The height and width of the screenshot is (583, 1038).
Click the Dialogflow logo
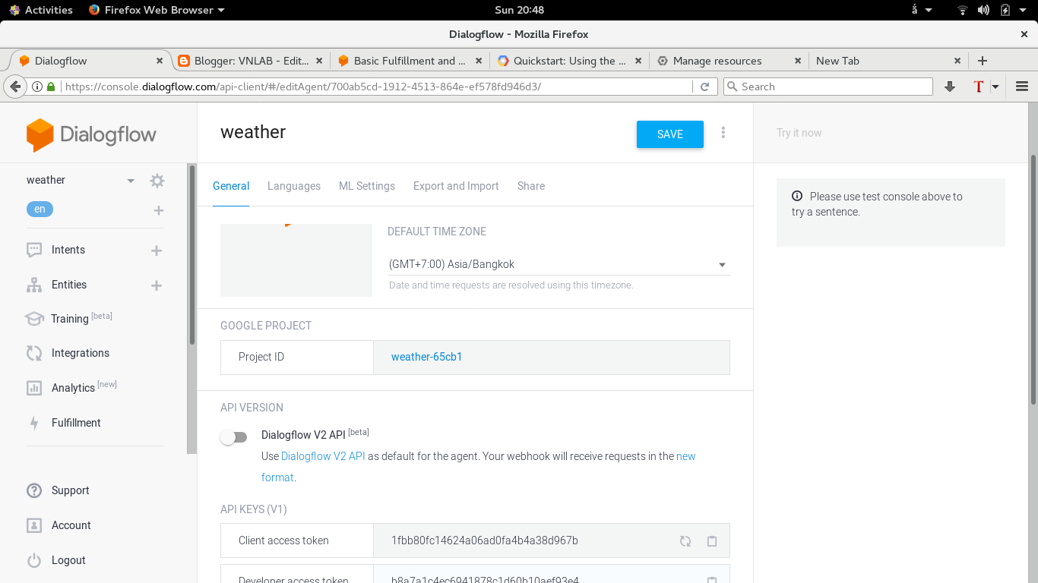[x=91, y=135]
